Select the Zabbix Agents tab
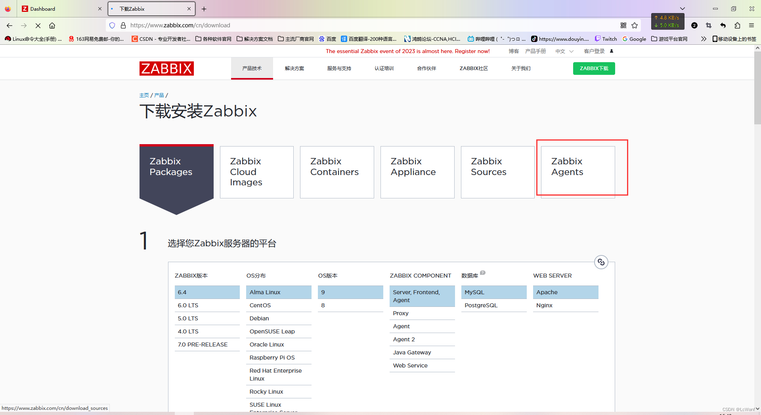761x415 pixels. (578, 172)
